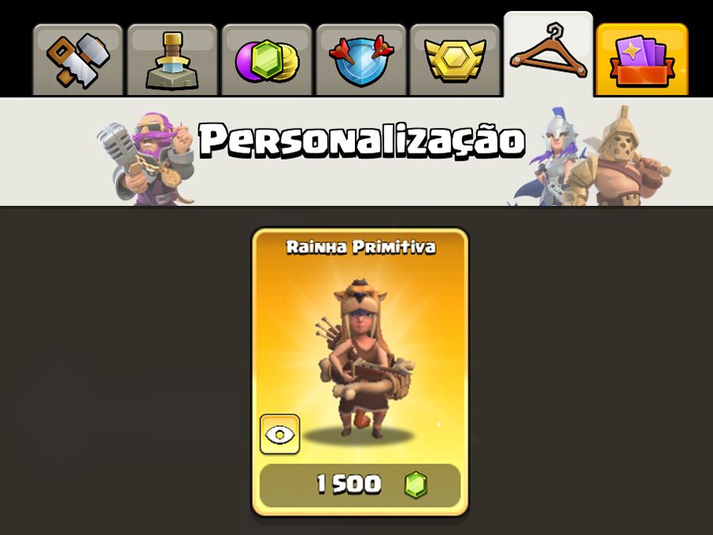Screen dimensions: 713x535
Task: Buy Rainha Primitiva for 1 500 gems
Action: coord(360,485)
